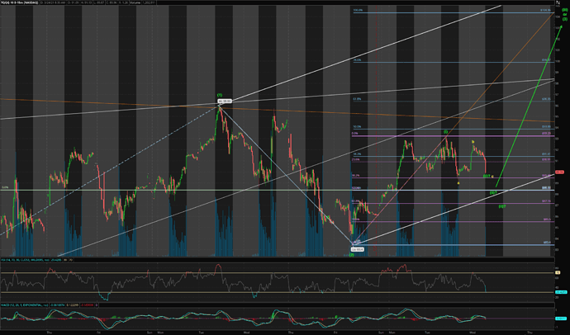The image size is (570, 335).
Task: Select the green (i) wave label
Action: coord(445,132)
